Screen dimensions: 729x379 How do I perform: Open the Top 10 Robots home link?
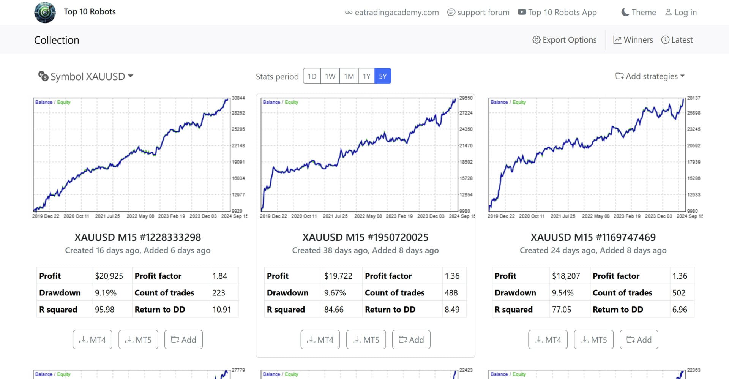click(90, 12)
